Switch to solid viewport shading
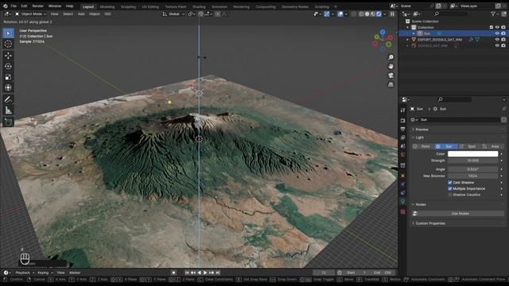 (x=367, y=14)
